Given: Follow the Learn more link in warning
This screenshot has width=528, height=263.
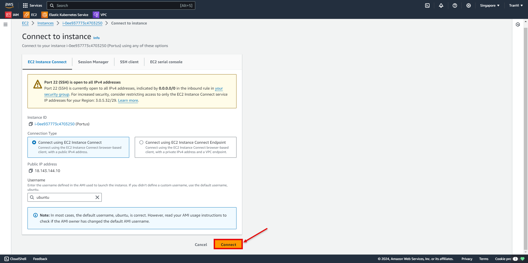Looking at the screenshot, I should [x=128, y=100].
